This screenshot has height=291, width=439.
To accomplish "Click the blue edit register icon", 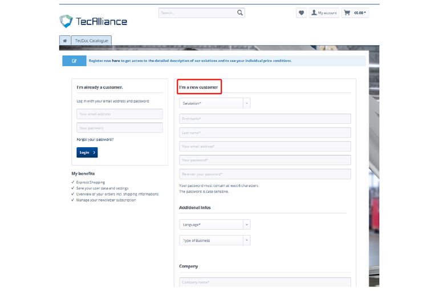I will (x=74, y=60).
